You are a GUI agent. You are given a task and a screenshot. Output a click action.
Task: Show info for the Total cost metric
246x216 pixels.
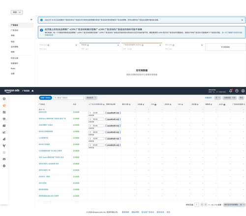(x=48, y=45)
